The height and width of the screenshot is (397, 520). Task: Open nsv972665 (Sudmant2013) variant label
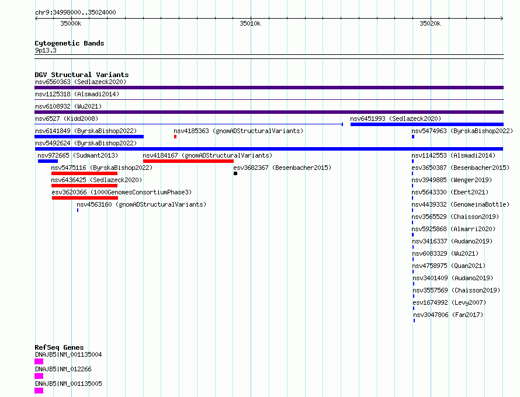point(78,155)
